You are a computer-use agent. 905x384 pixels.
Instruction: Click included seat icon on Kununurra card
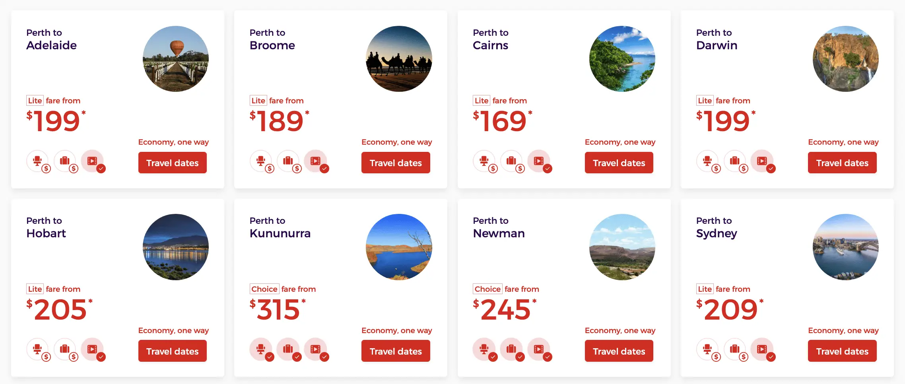[261, 349]
